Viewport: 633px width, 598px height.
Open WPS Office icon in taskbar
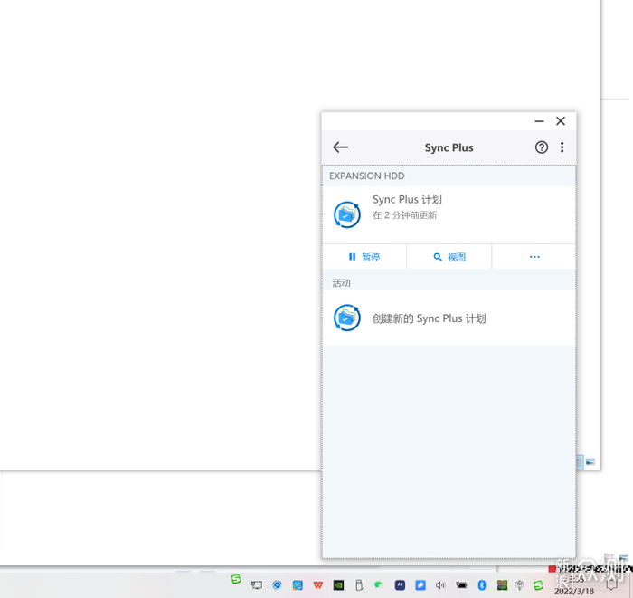[318, 584]
